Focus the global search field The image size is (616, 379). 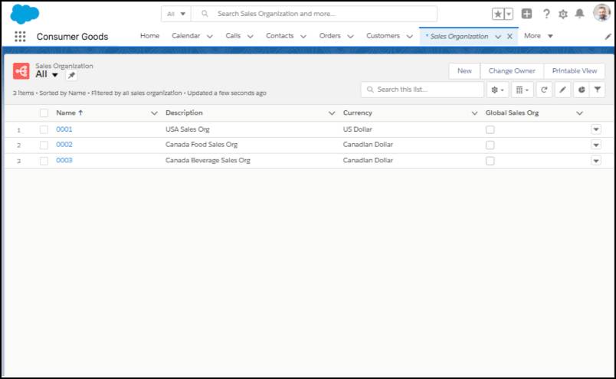pyautogui.click(x=314, y=14)
